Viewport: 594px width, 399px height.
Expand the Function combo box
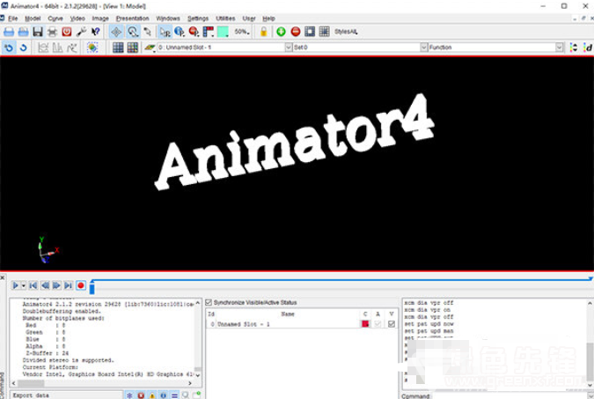point(560,48)
